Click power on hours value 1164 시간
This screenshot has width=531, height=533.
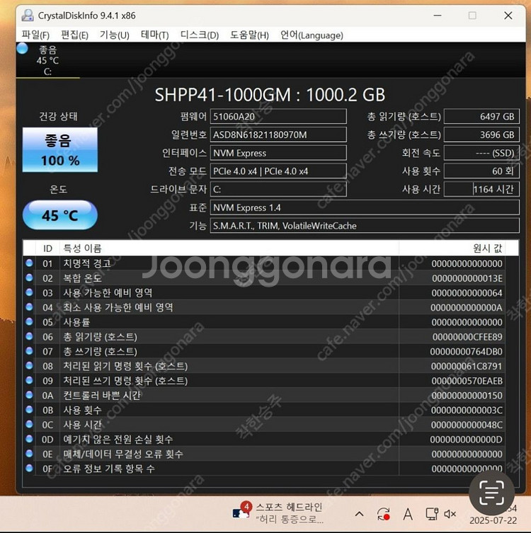(x=481, y=189)
